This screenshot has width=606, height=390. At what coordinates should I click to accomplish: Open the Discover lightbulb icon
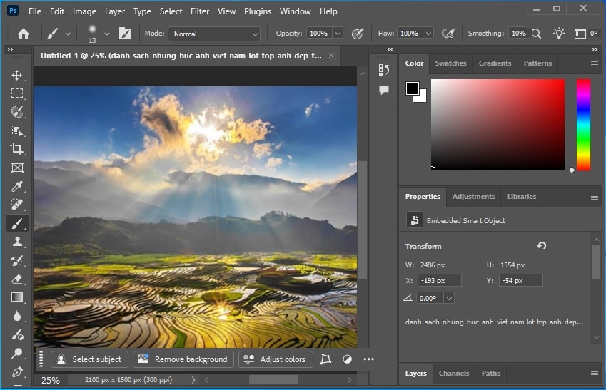559,34
